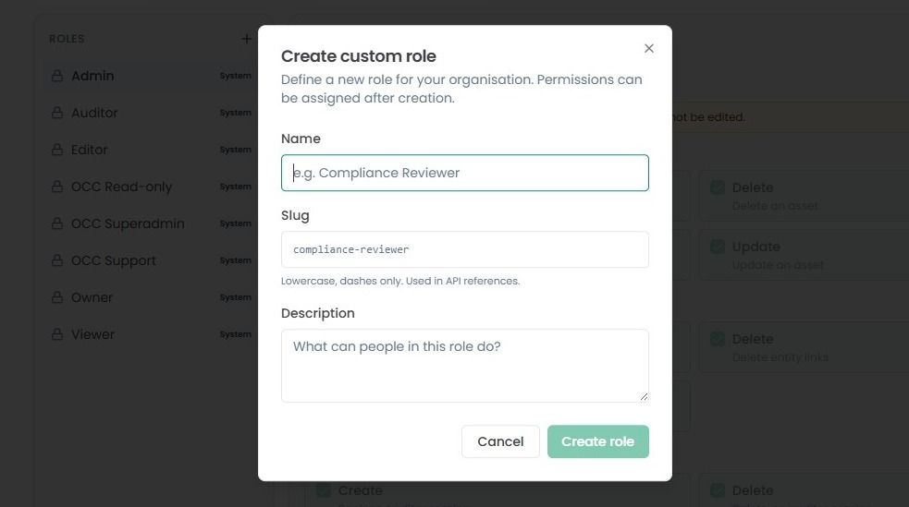This screenshot has width=909, height=507.
Task: Toggle the bottom Create permission checkbox
Action: 324,490
